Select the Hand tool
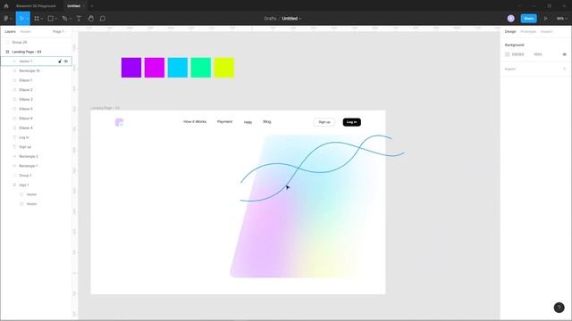The width and height of the screenshot is (572, 321). tap(91, 19)
